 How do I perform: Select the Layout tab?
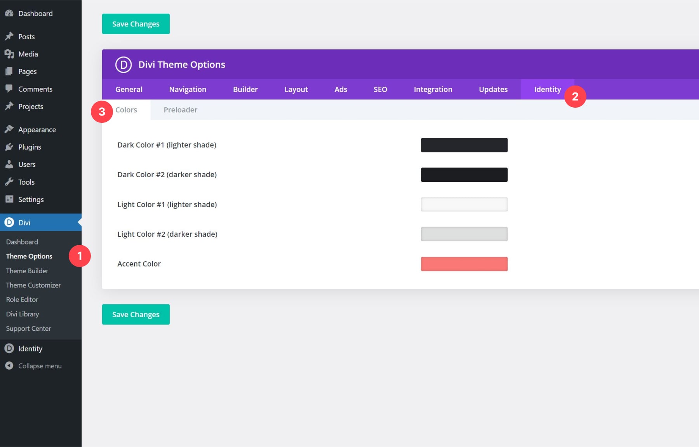point(296,89)
